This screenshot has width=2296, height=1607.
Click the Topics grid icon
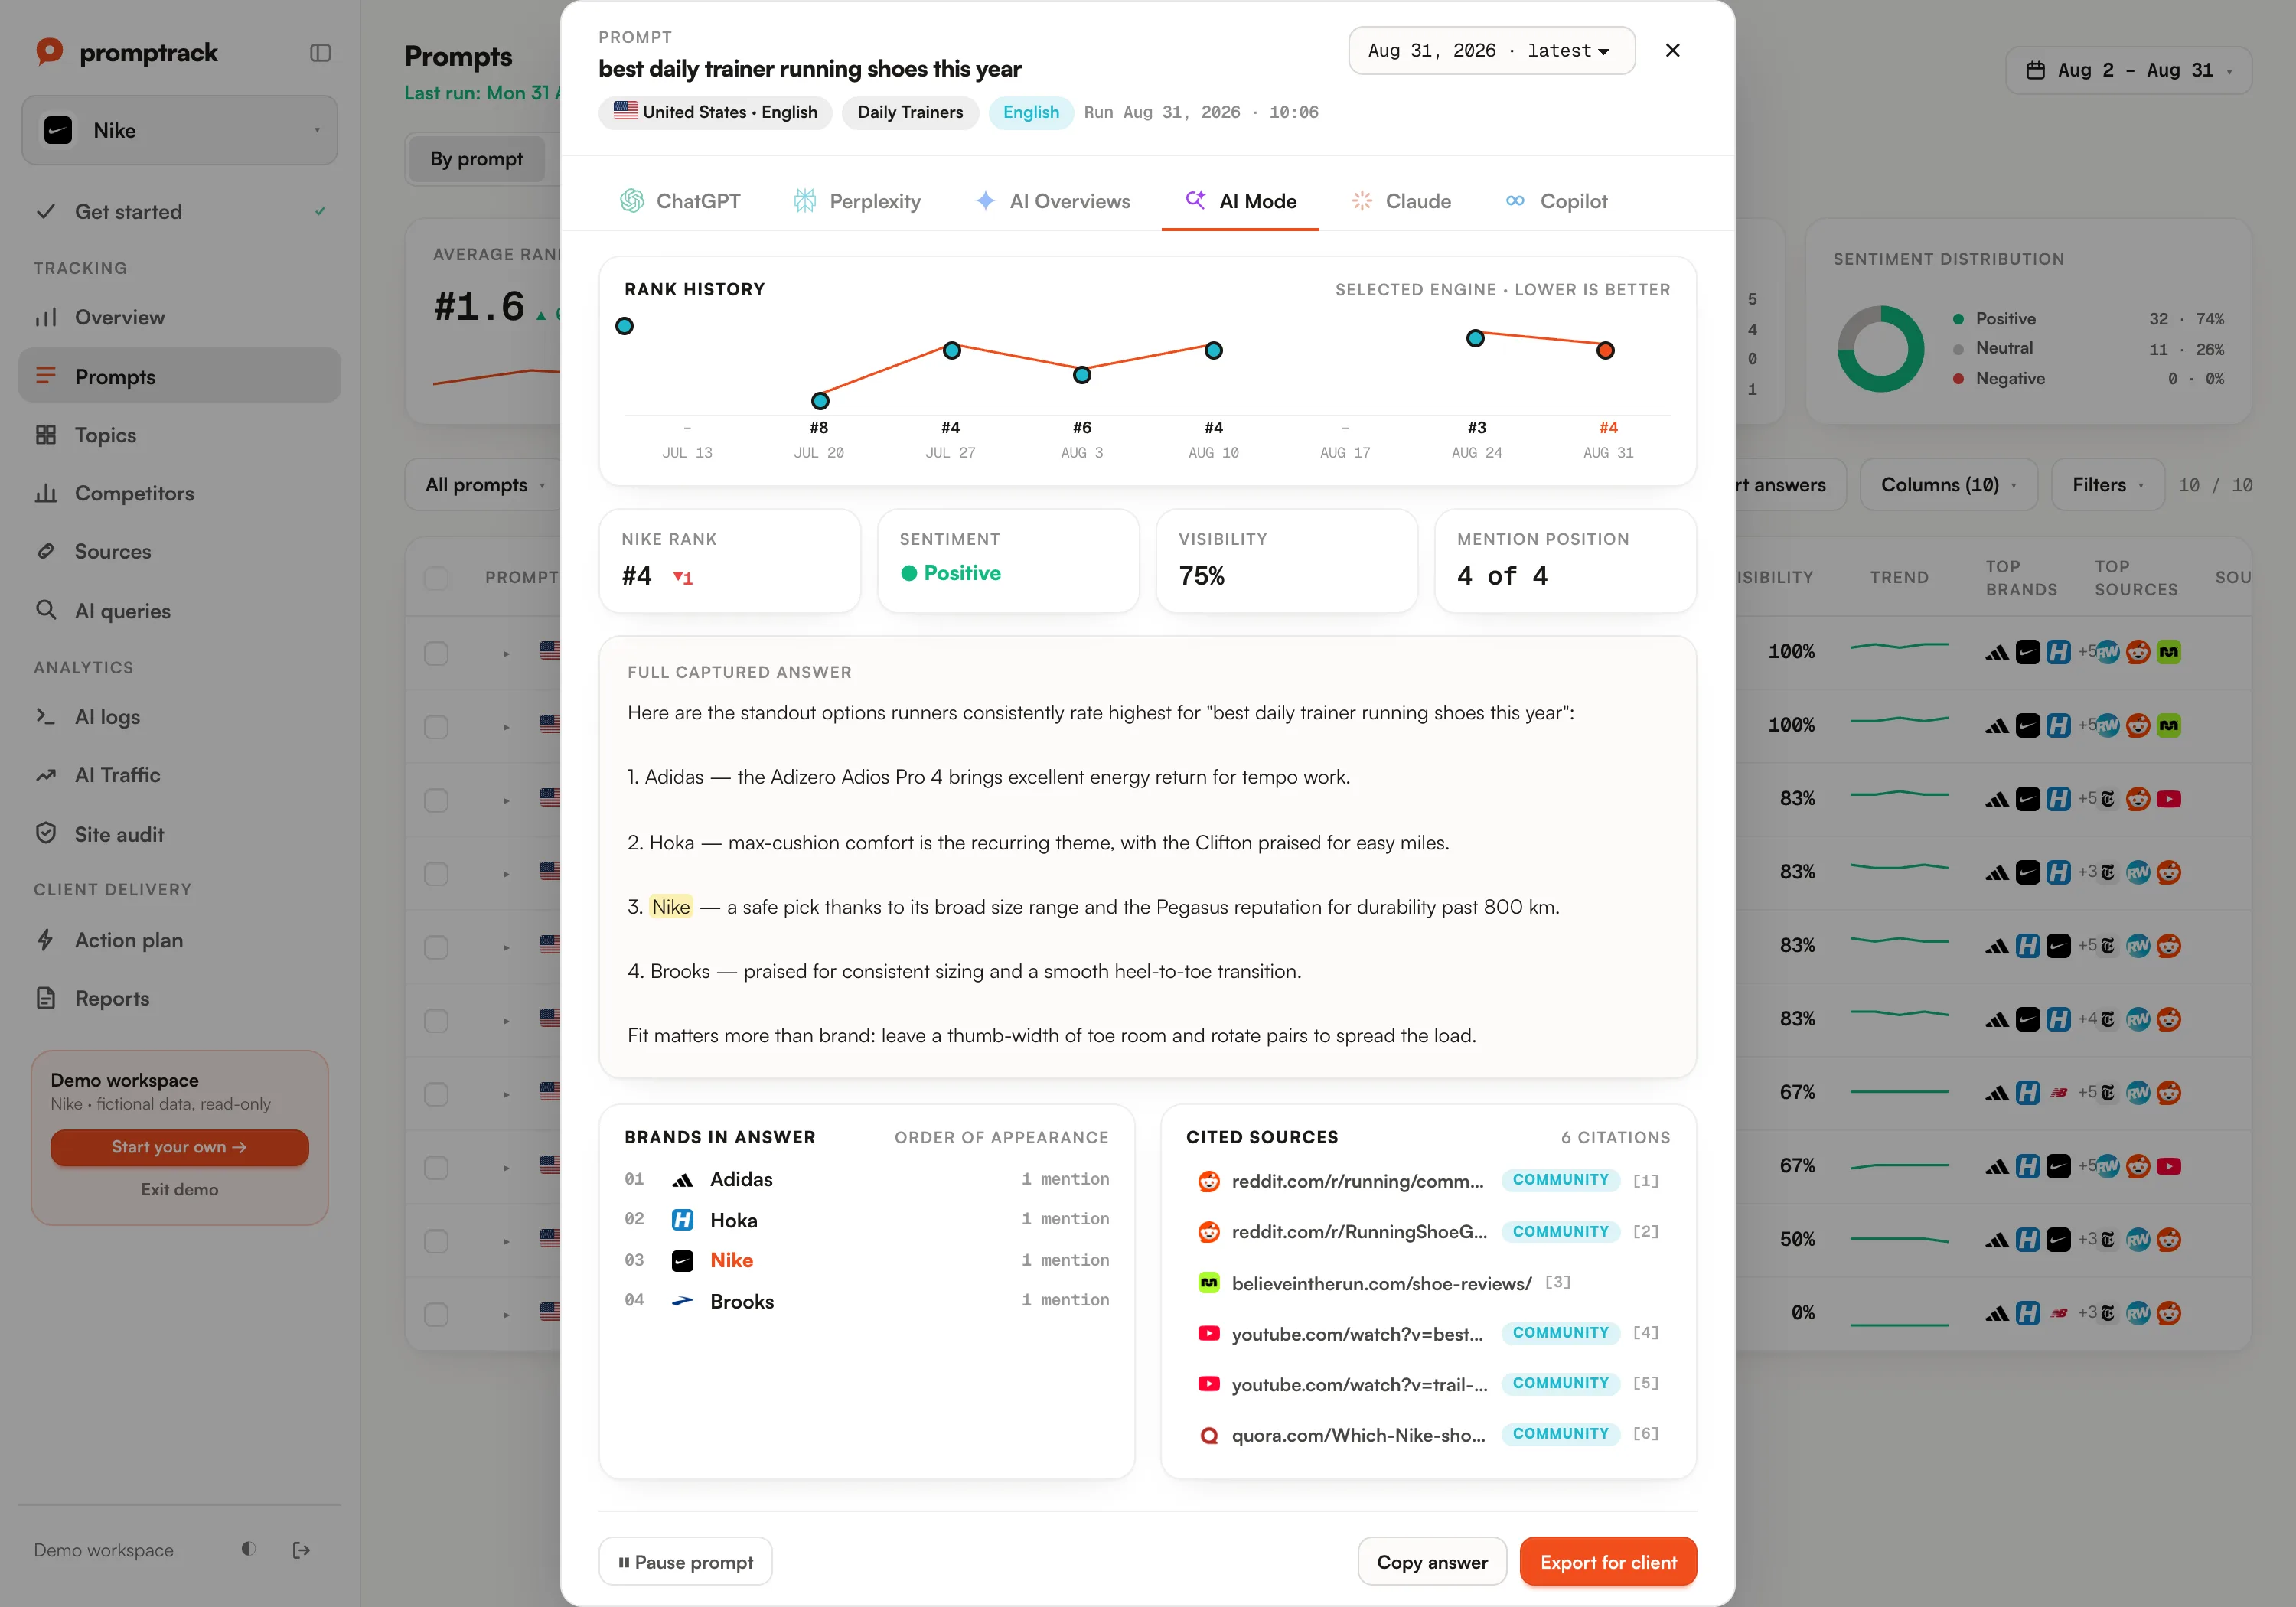(46, 435)
